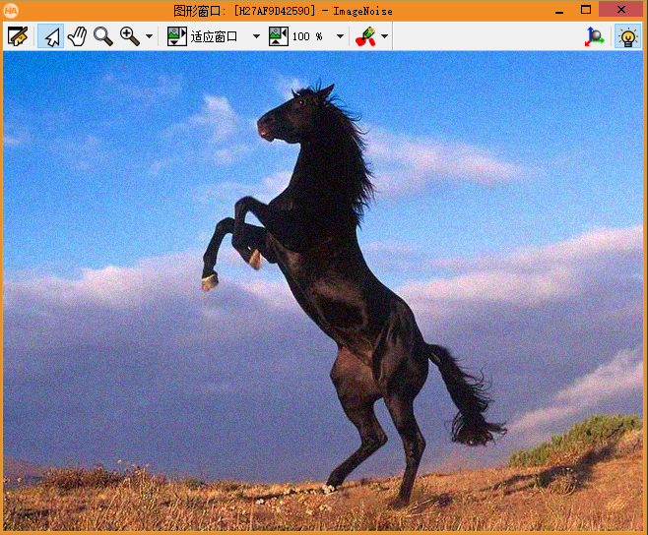Click the image zoom percentage icon
The image size is (648, 535).
coord(279,36)
